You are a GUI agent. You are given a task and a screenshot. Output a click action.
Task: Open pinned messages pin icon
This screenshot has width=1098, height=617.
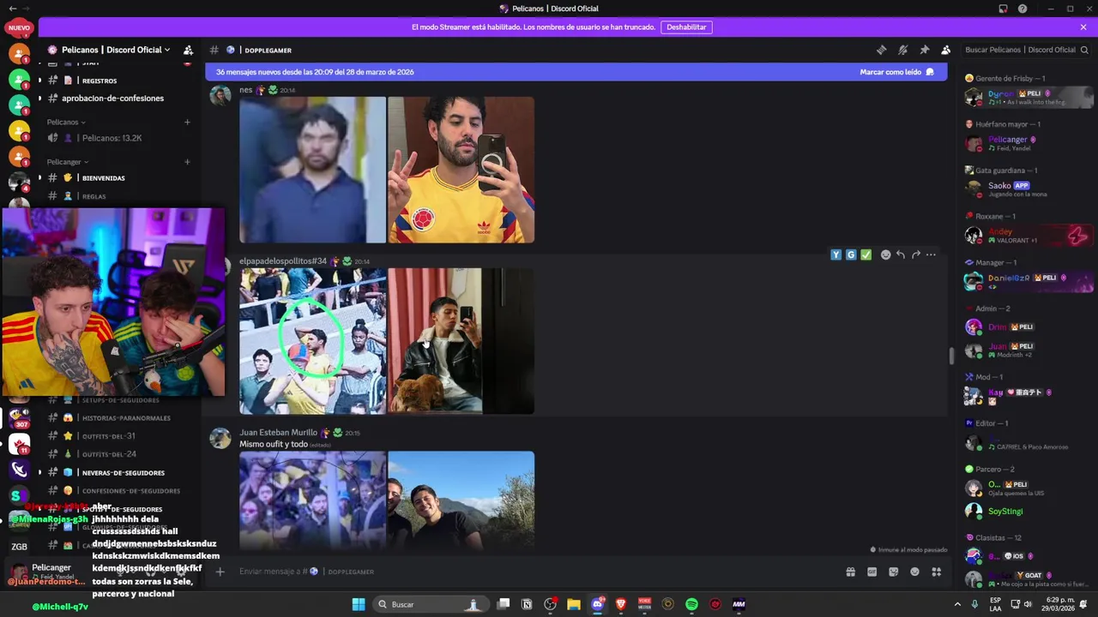coord(924,50)
